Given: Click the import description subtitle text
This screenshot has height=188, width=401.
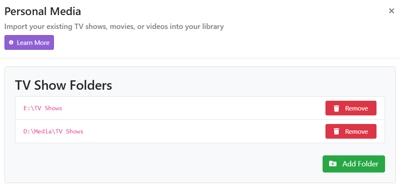Looking at the screenshot, I should [114, 27].
